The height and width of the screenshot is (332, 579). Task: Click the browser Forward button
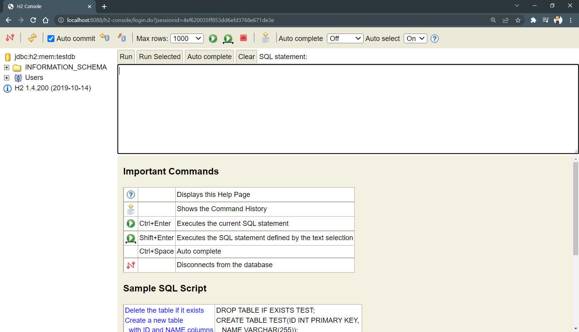[21, 20]
